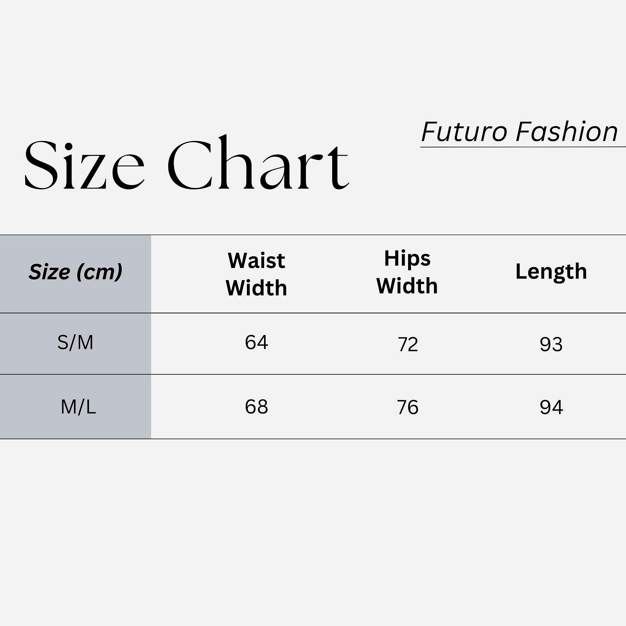Click the M/L hips width value 76

point(408,408)
